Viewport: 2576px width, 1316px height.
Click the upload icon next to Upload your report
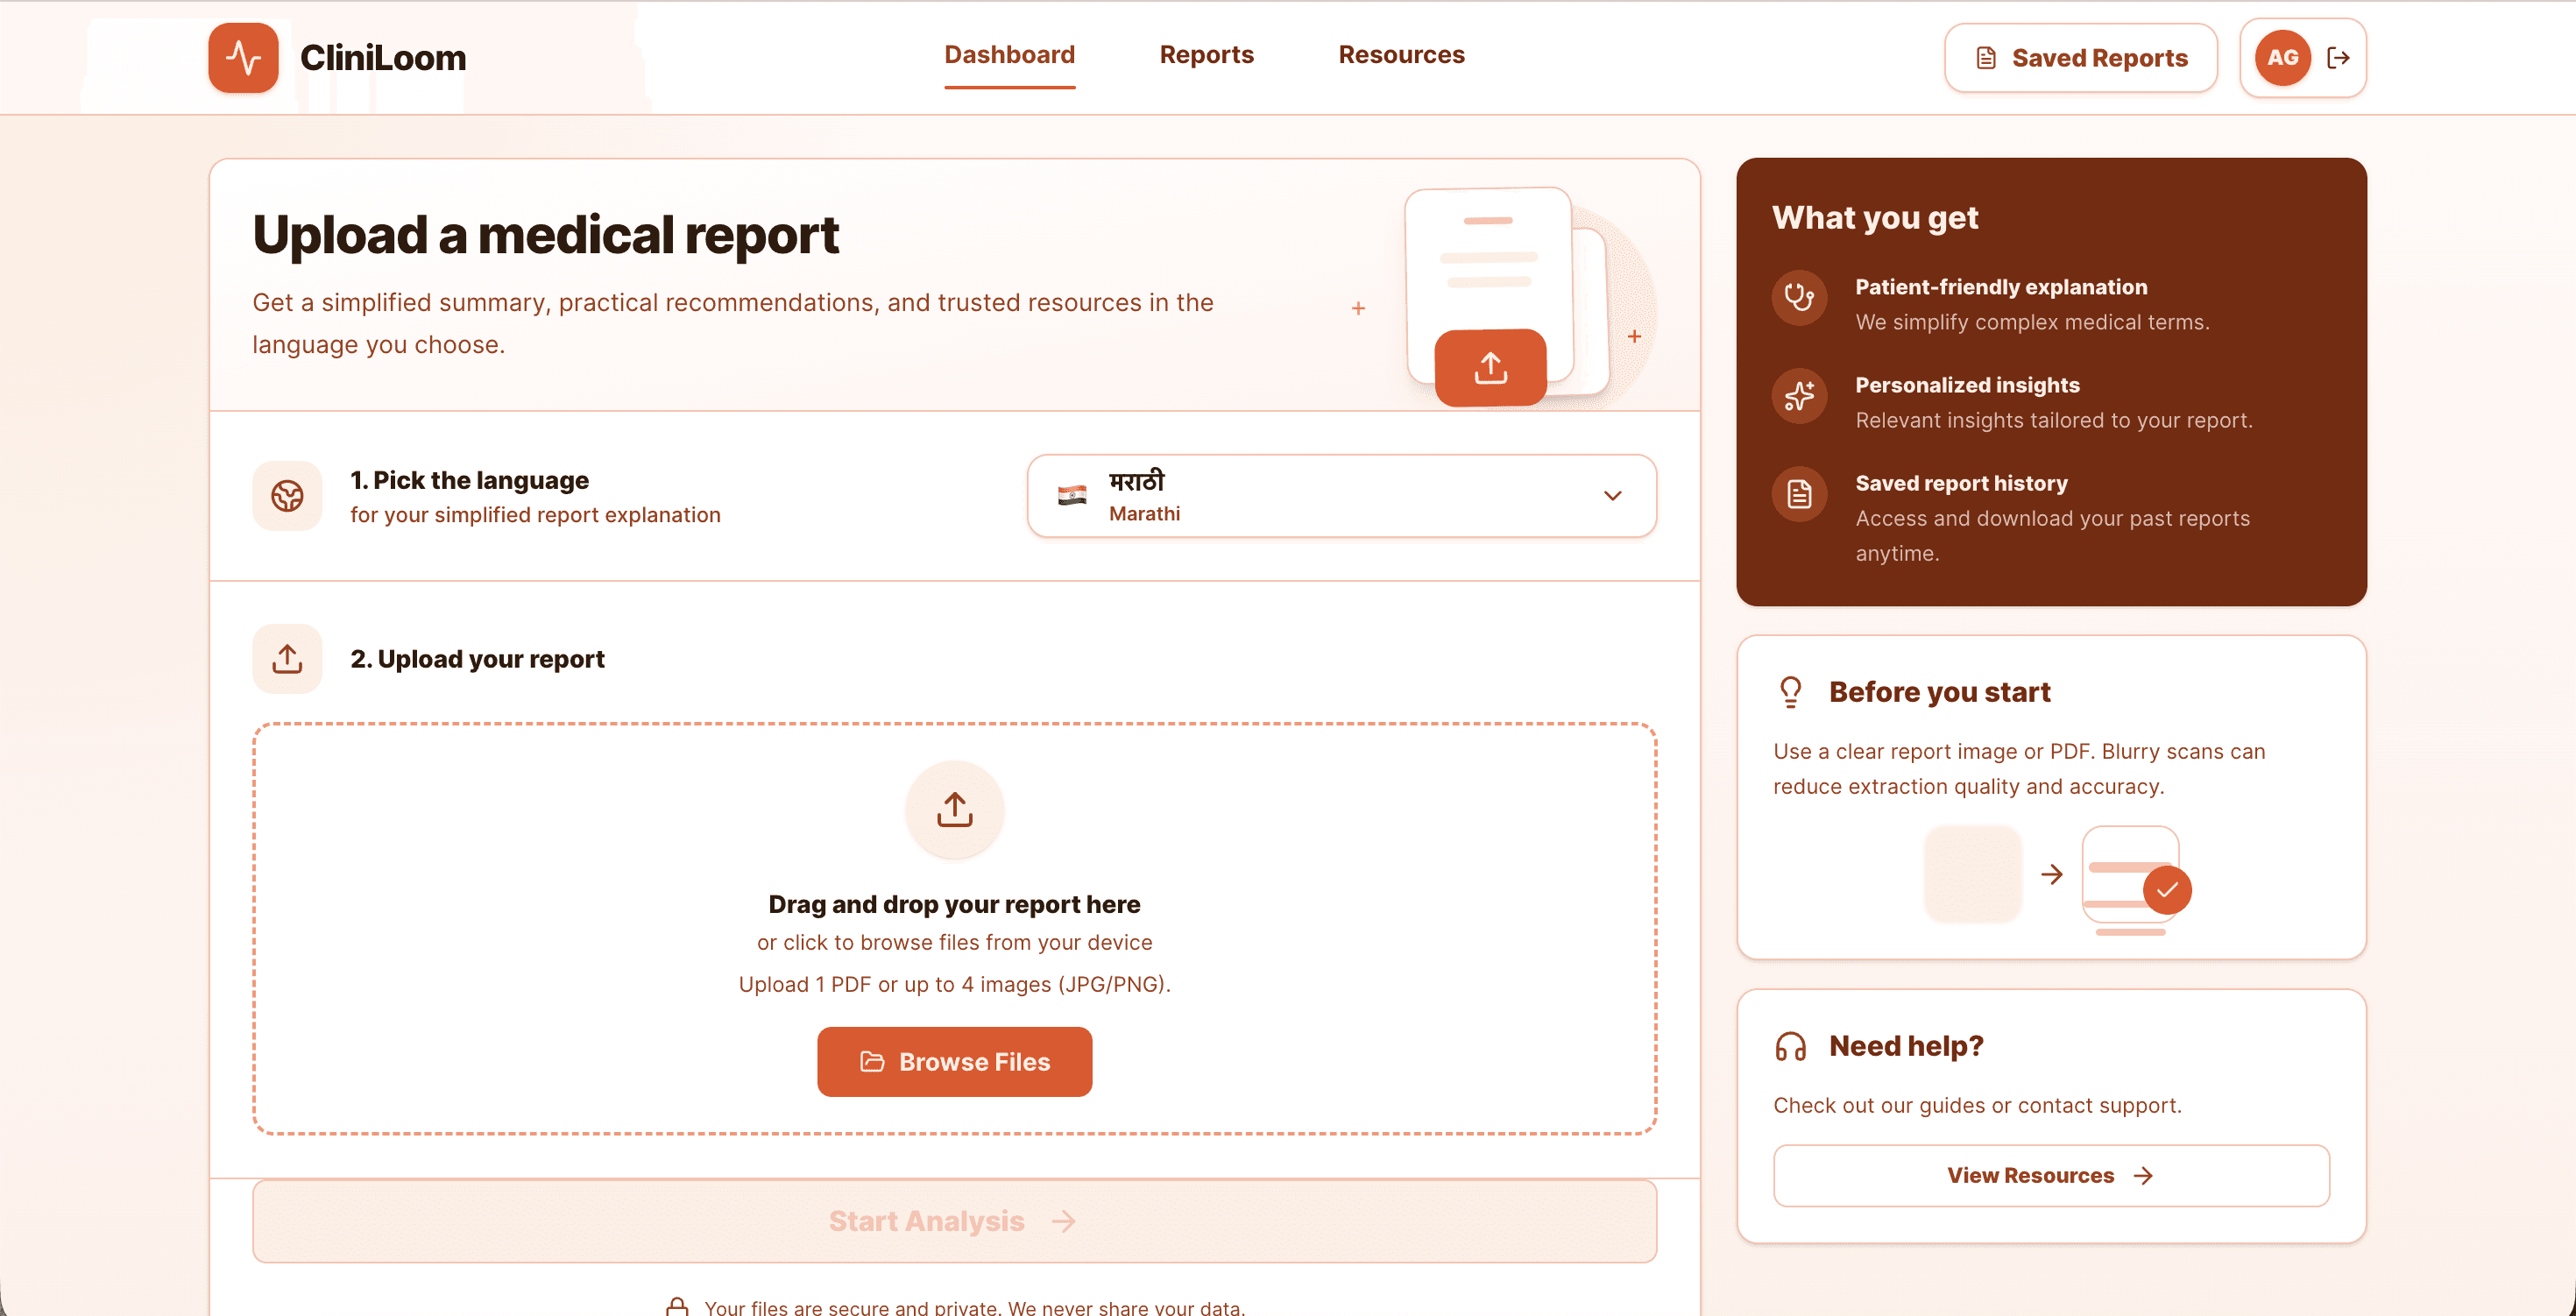point(287,659)
